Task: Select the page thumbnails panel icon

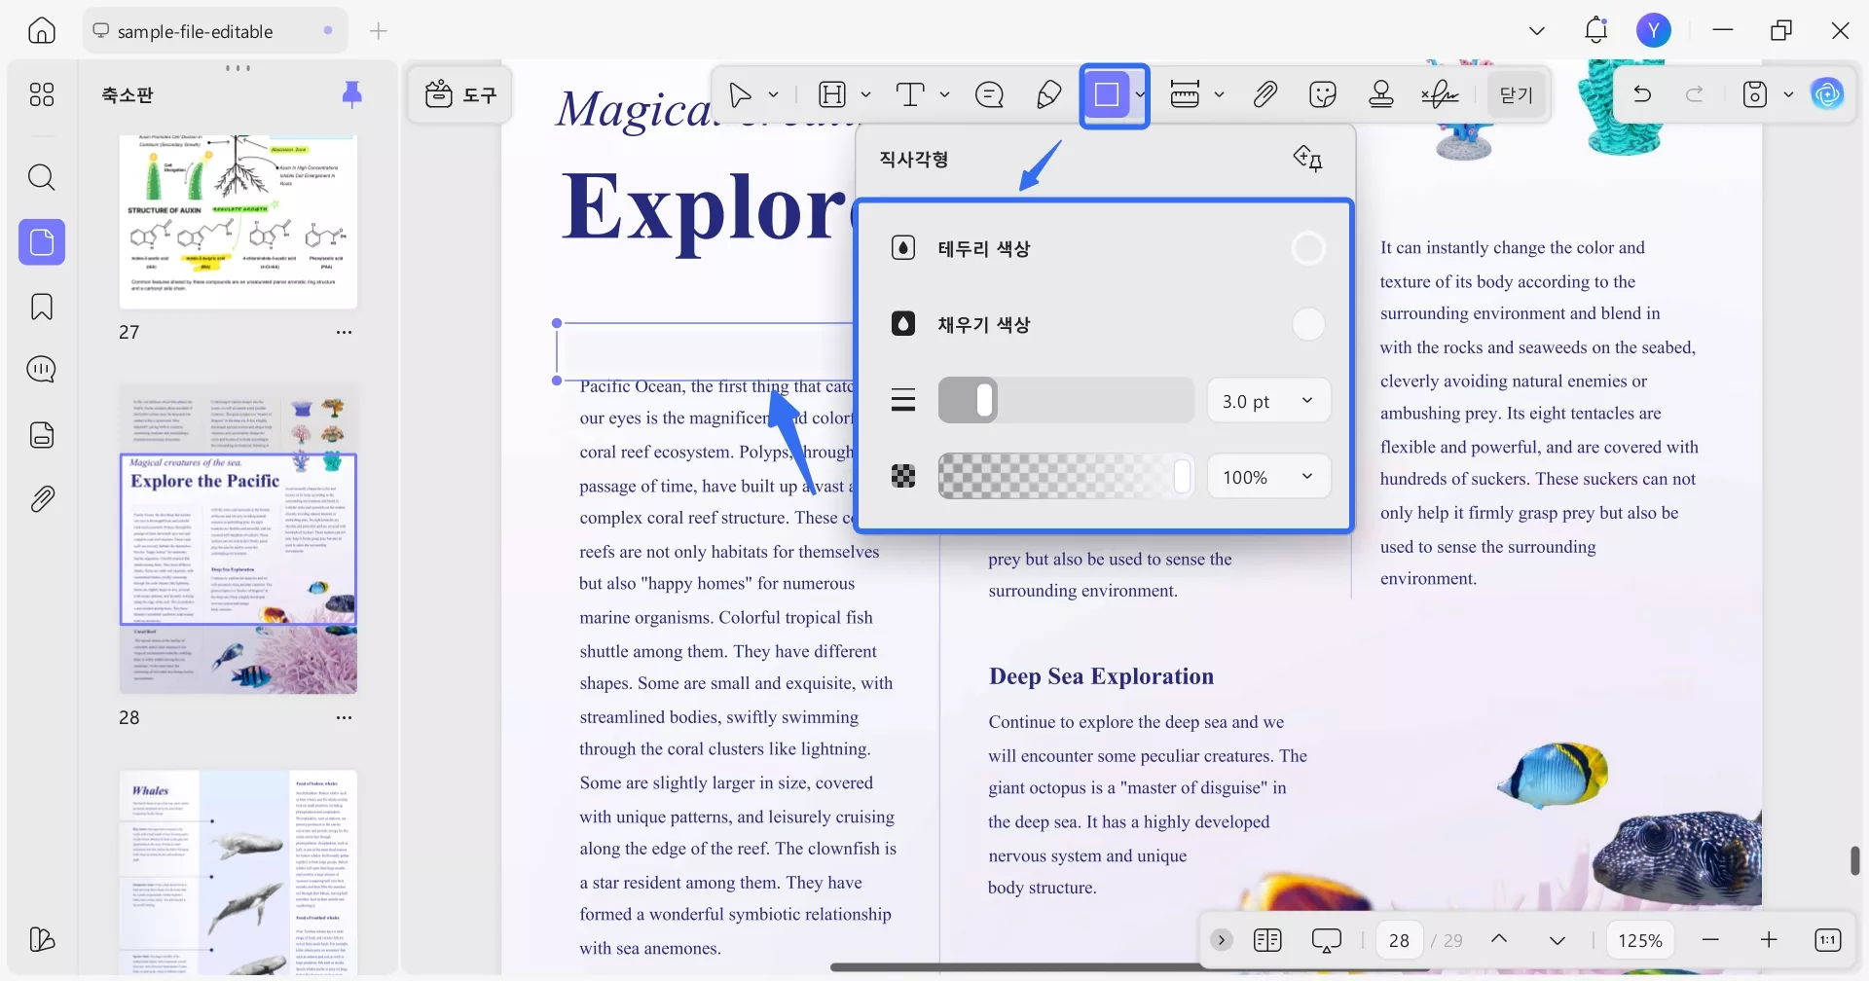Action: pyautogui.click(x=42, y=242)
